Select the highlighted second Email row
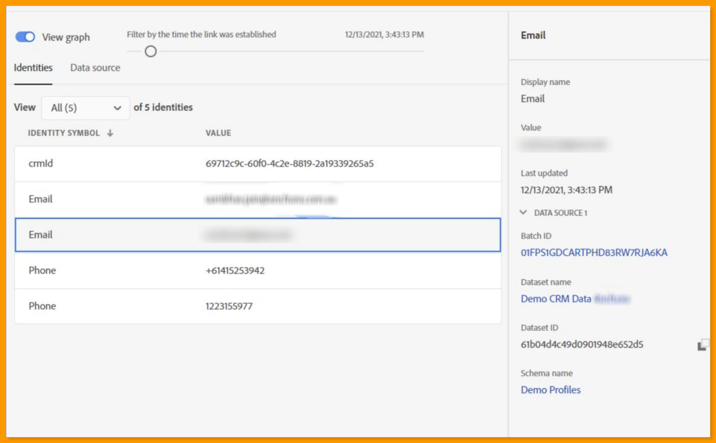 (257, 235)
